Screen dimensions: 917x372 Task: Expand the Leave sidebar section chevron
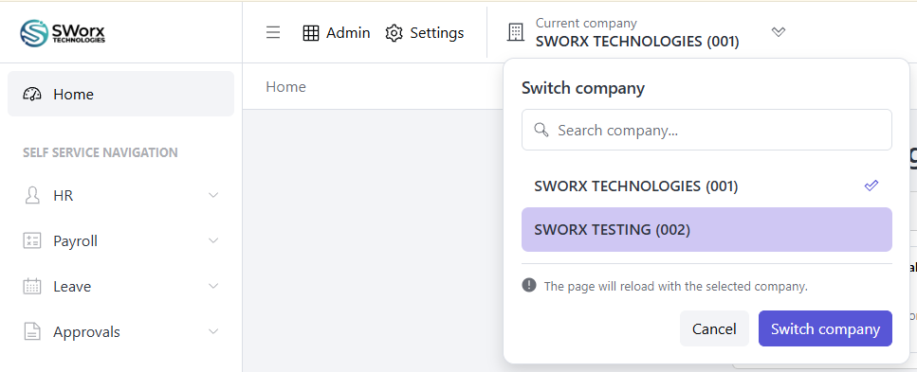click(x=213, y=286)
